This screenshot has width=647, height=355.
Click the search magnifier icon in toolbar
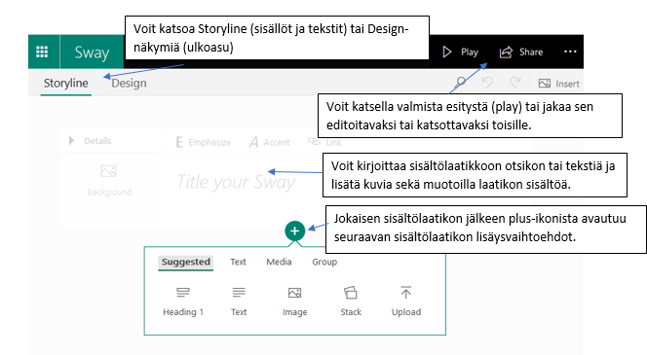pos(461,83)
